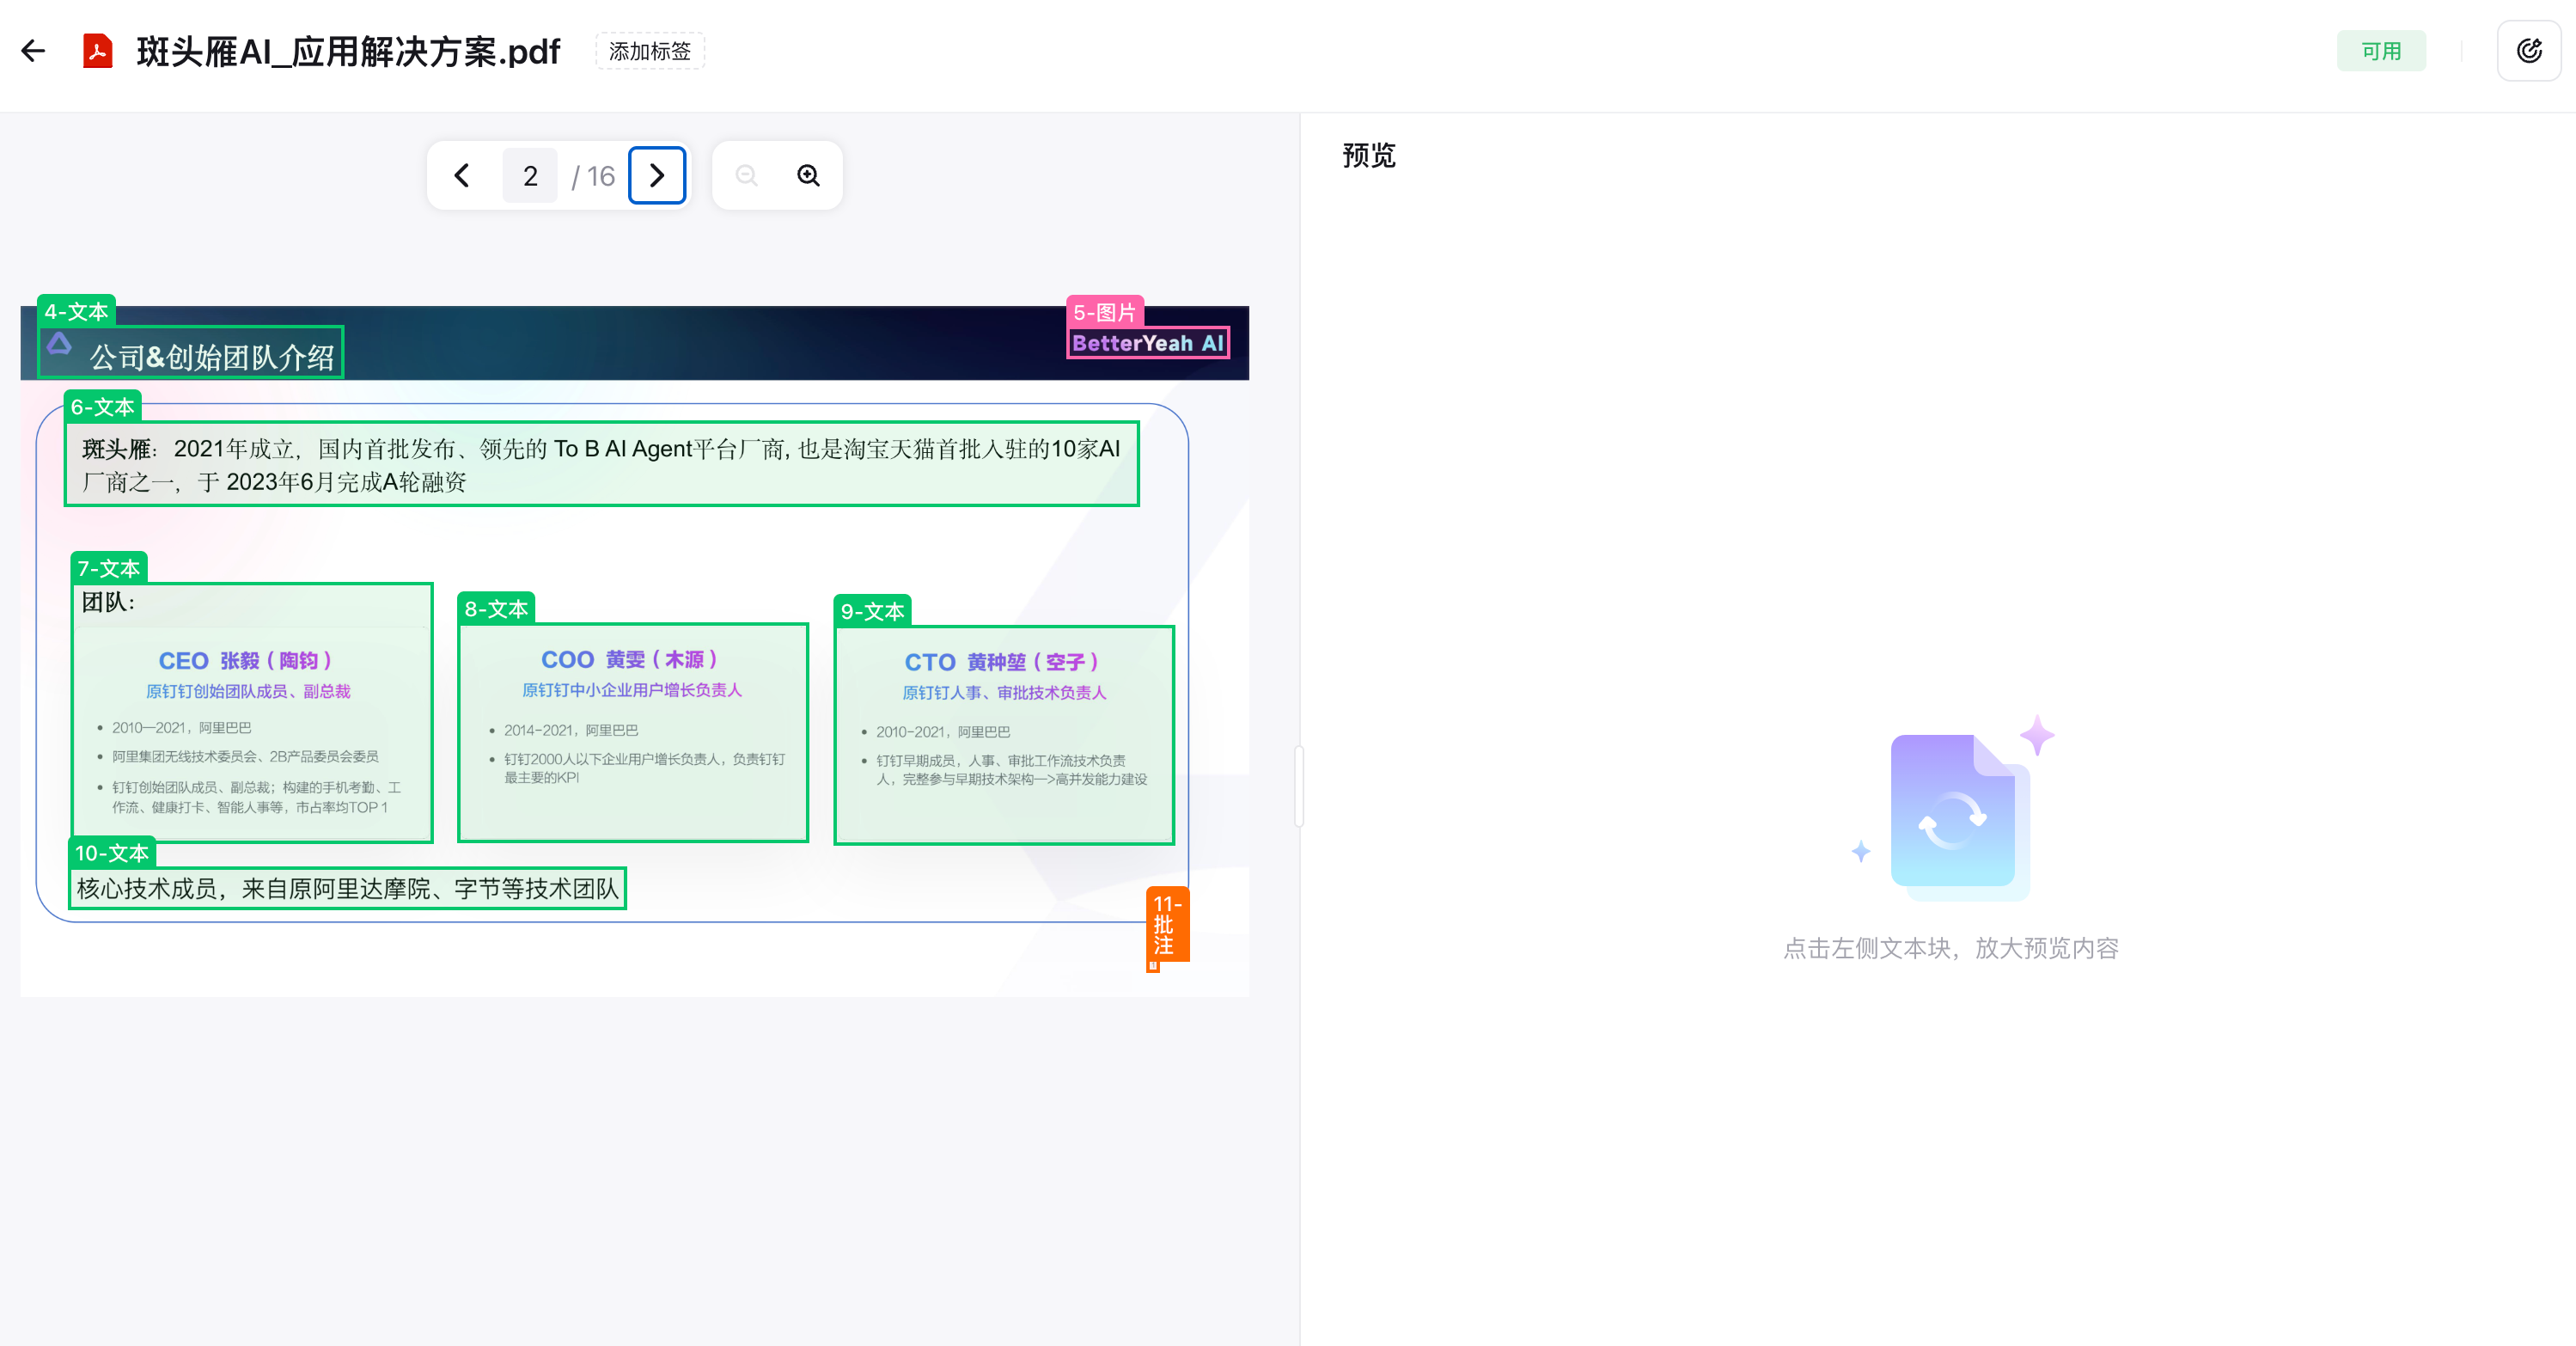Click the 添加标签 button
The width and height of the screenshot is (2576, 1346).
650,51
